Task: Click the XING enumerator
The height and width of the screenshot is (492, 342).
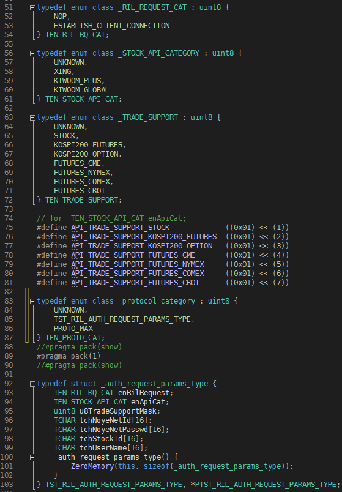Action: (62, 72)
